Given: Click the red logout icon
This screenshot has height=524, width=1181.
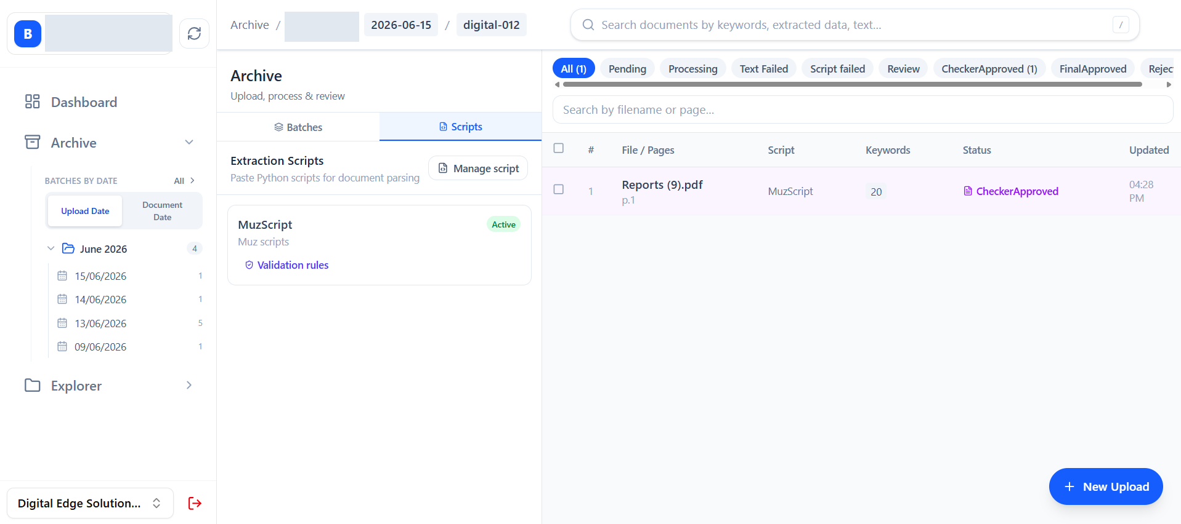Looking at the screenshot, I should point(195,503).
